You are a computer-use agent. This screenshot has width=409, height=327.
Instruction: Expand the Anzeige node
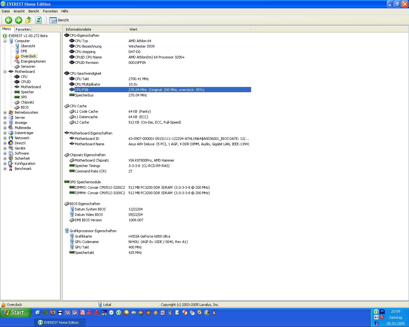[5, 123]
